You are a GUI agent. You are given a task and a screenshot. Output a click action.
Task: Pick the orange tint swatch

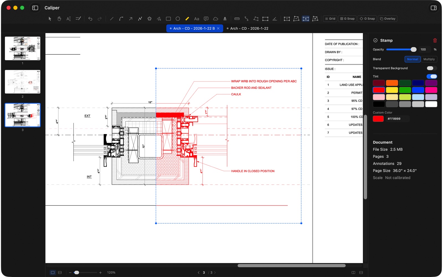(x=392, y=83)
